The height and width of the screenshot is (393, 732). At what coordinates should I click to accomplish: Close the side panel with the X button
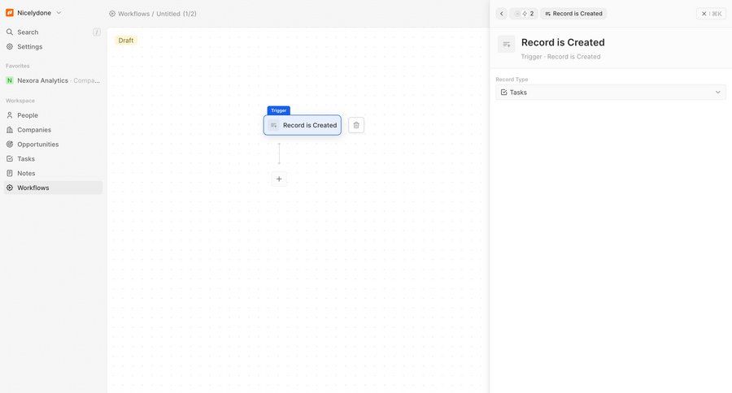(704, 14)
